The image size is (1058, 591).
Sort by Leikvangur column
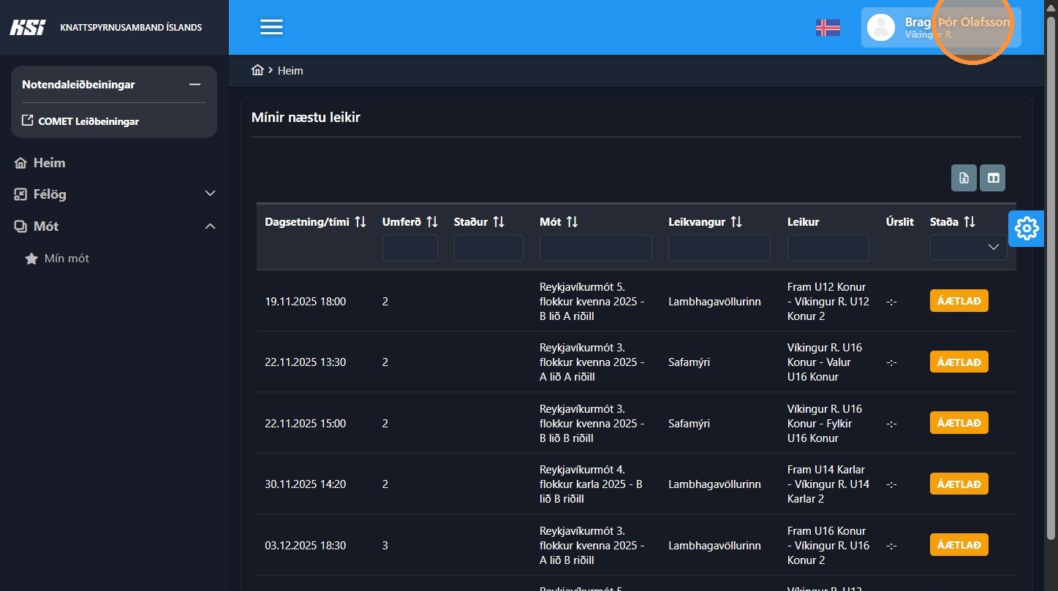(x=736, y=221)
